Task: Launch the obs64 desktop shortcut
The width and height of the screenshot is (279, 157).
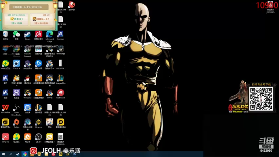Action: tap(38, 138)
